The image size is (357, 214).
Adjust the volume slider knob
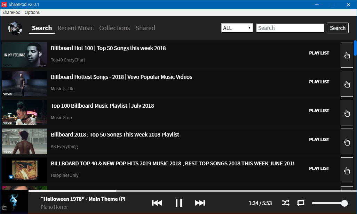click(345, 203)
